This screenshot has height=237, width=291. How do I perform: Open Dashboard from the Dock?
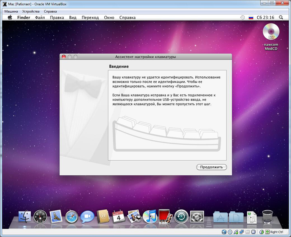(x=40, y=216)
